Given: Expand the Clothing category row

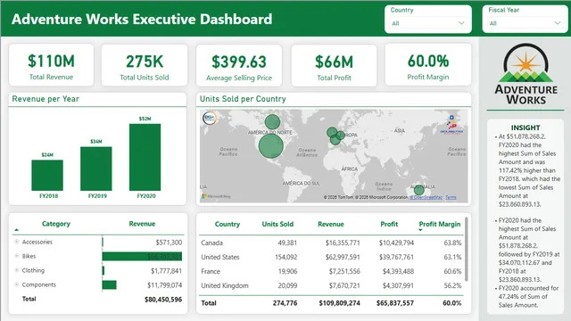Looking at the screenshot, I should [17, 270].
